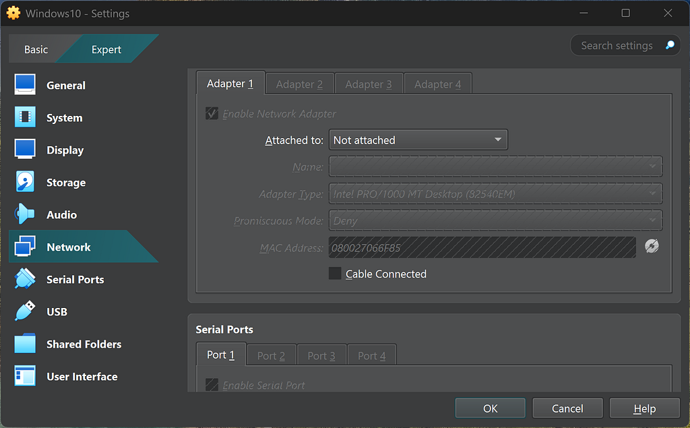
Task: Select the System chip icon
Action: 25,118
